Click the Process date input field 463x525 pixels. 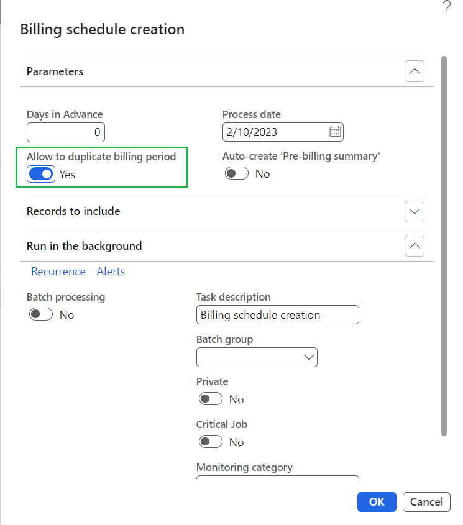(273, 132)
